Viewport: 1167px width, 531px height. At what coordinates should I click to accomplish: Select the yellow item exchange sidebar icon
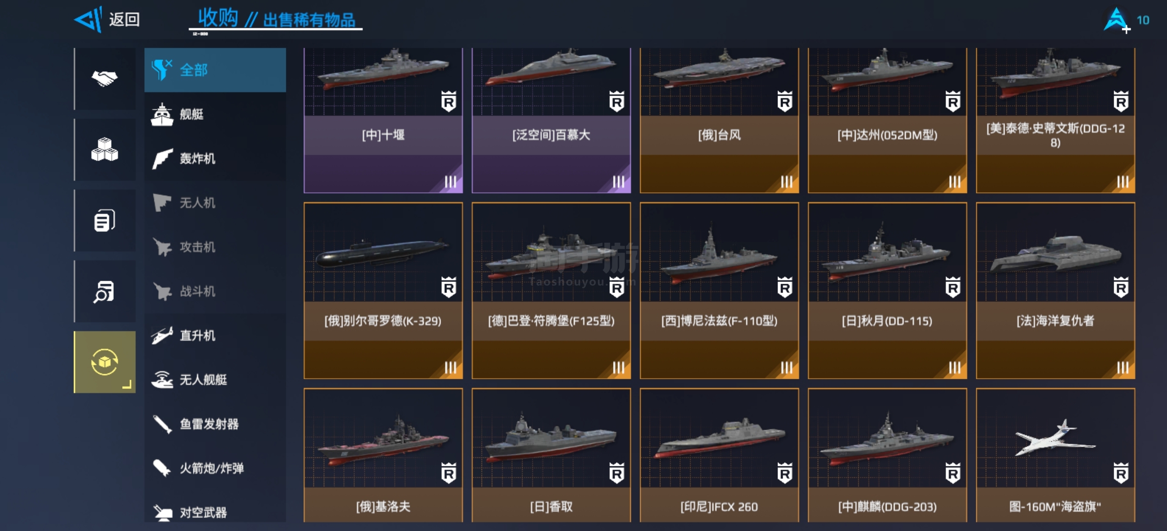click(105, 361)
